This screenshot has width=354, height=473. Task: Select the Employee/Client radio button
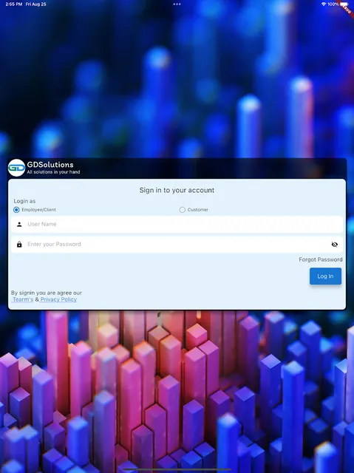(16, 210)
